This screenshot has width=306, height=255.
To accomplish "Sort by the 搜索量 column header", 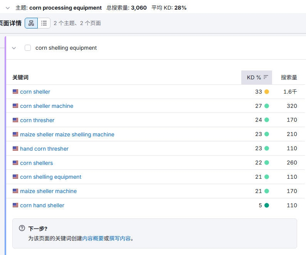I will point(289,77).
